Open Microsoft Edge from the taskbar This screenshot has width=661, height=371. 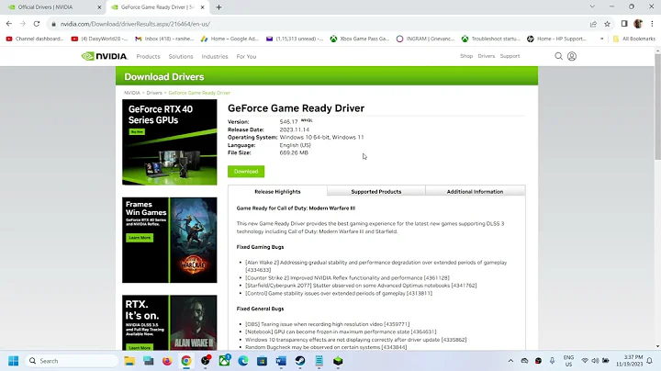point(243,361)
